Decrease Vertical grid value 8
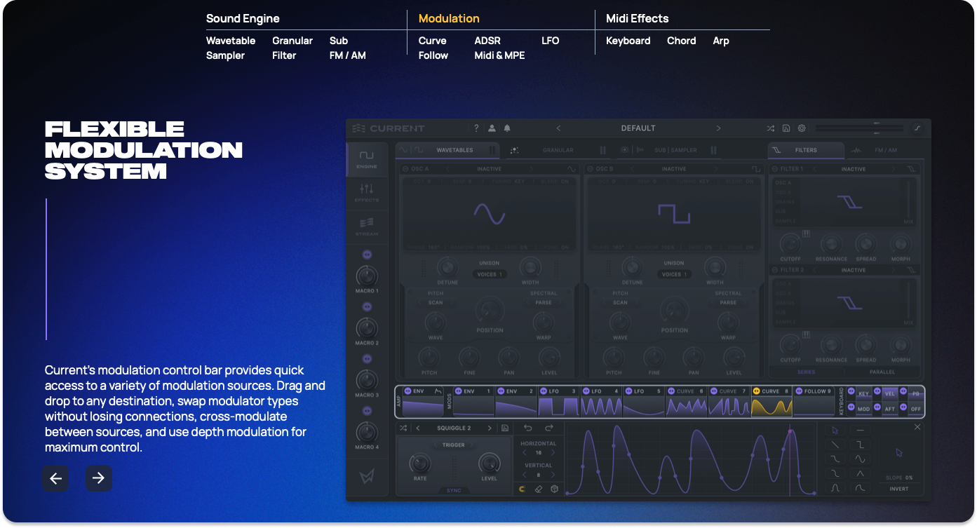977x528 pixels. pos(523,475)
